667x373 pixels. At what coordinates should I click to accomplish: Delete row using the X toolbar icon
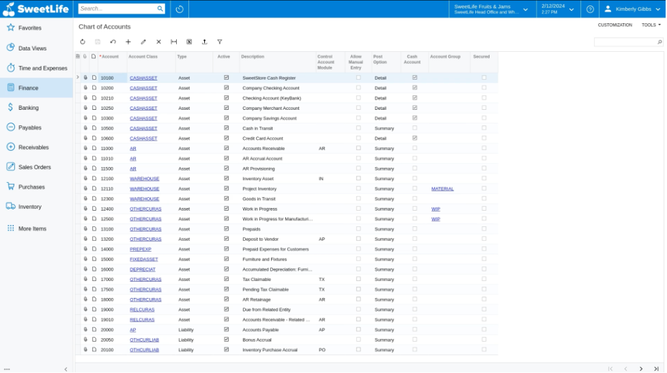(158, 42)
